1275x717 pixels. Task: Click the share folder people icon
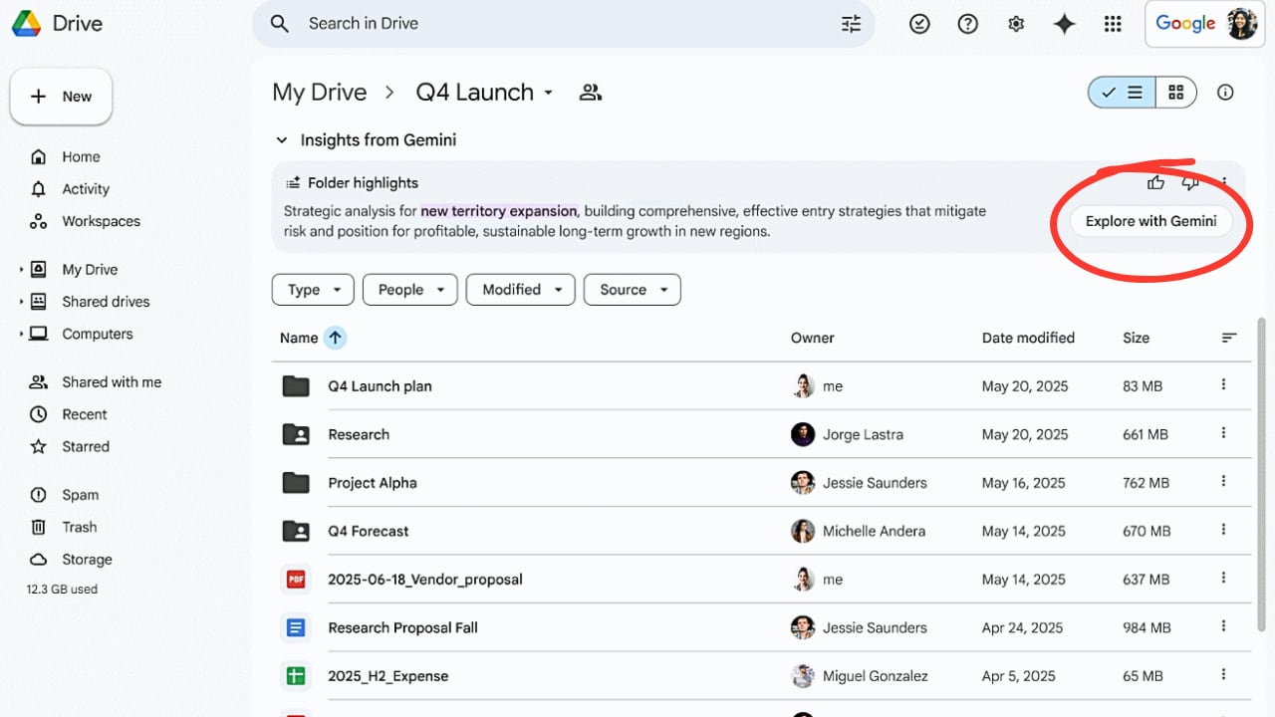[591, 93]
